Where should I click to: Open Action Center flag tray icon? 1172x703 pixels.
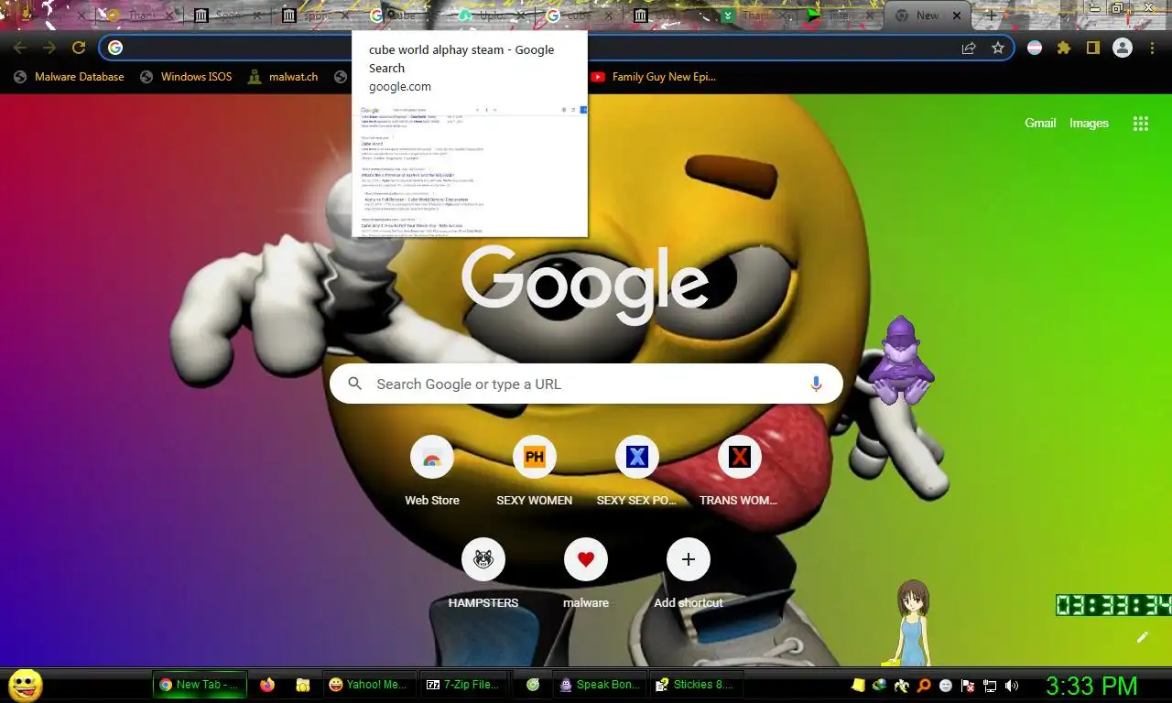click(967, 685)
